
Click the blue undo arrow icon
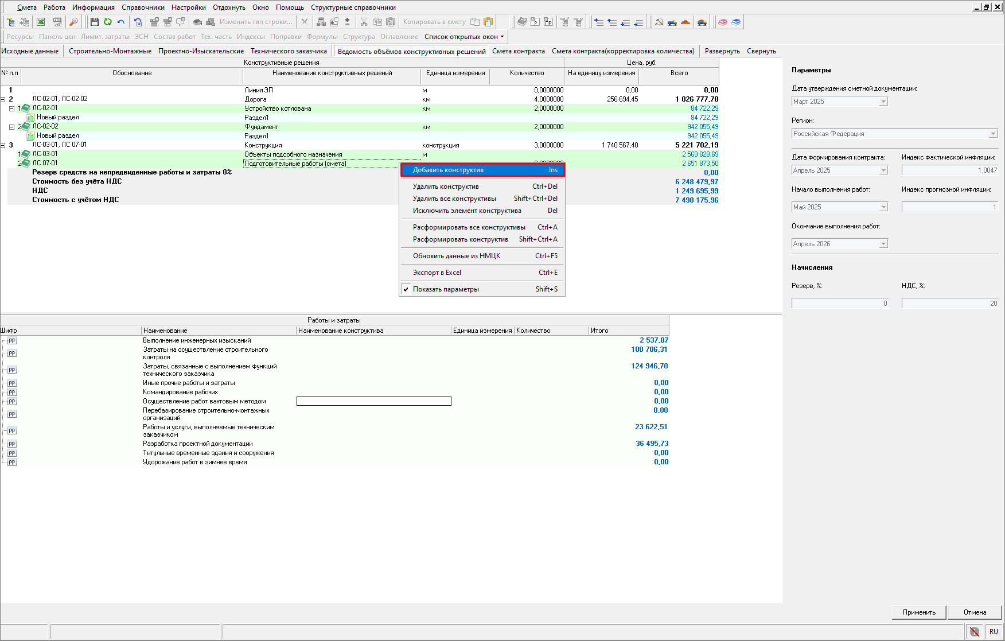pos(121,22)
